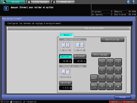Viewport: 137px width, 103px height.
Task: Tap keypad digit 5
Action: (x=110, y=70)
